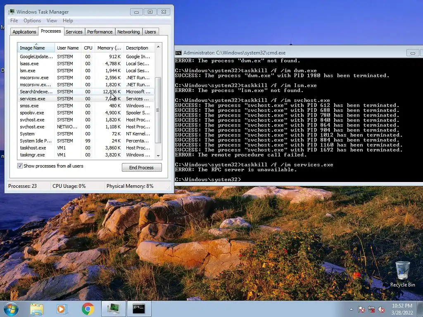Click the CPU Usage: 0% status entry

[x=69, y=186]
